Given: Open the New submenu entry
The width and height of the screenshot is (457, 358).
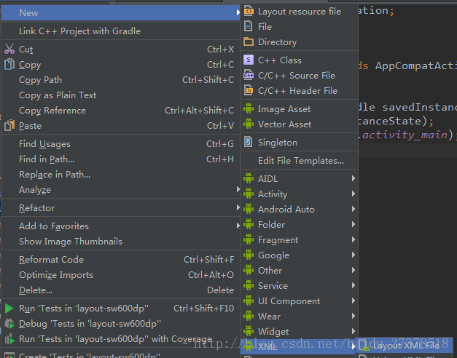Looking at the screenshot, I should click(x=121, y=12).
